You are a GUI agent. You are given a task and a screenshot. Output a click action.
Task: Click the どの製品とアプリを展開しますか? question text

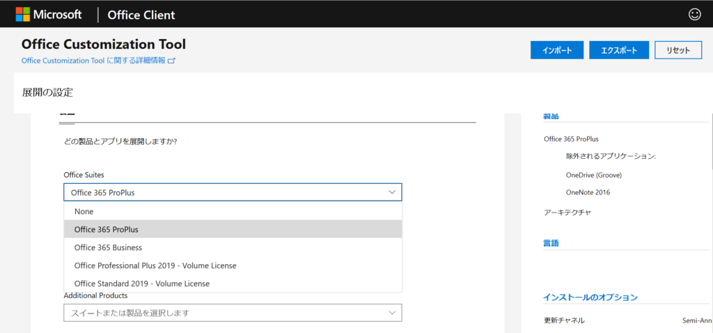(120, 141)
